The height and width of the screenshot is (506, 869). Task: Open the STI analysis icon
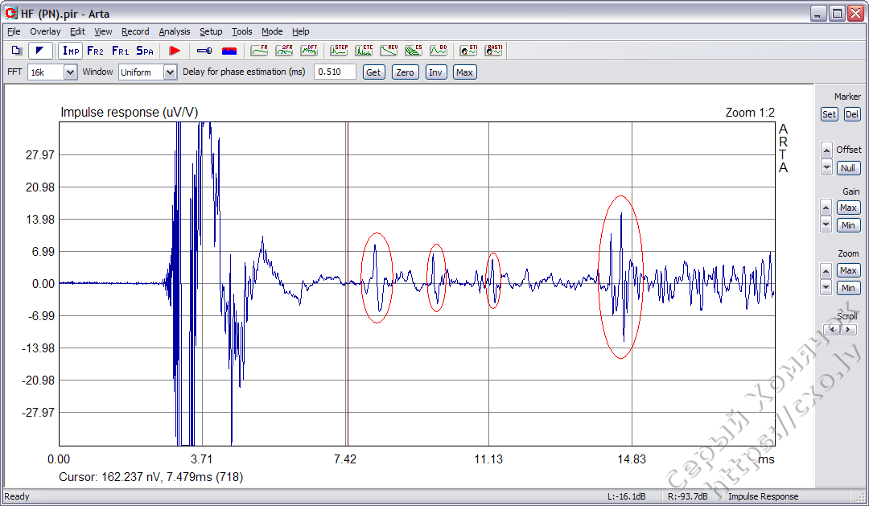pos(467,50)
